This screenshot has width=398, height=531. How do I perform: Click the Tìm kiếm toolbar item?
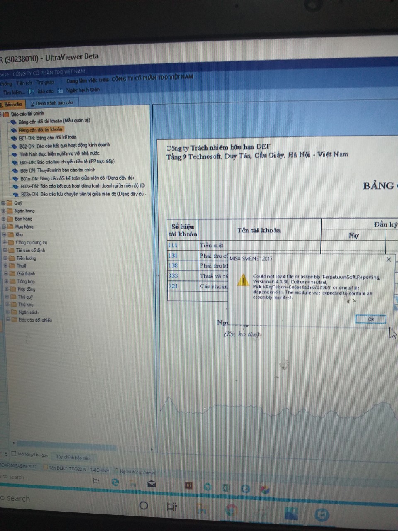(14, 92)
